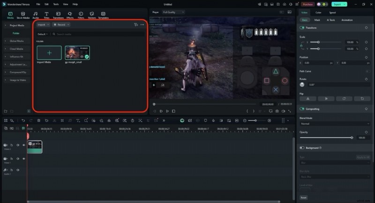Open the Effects library tab

70,15
